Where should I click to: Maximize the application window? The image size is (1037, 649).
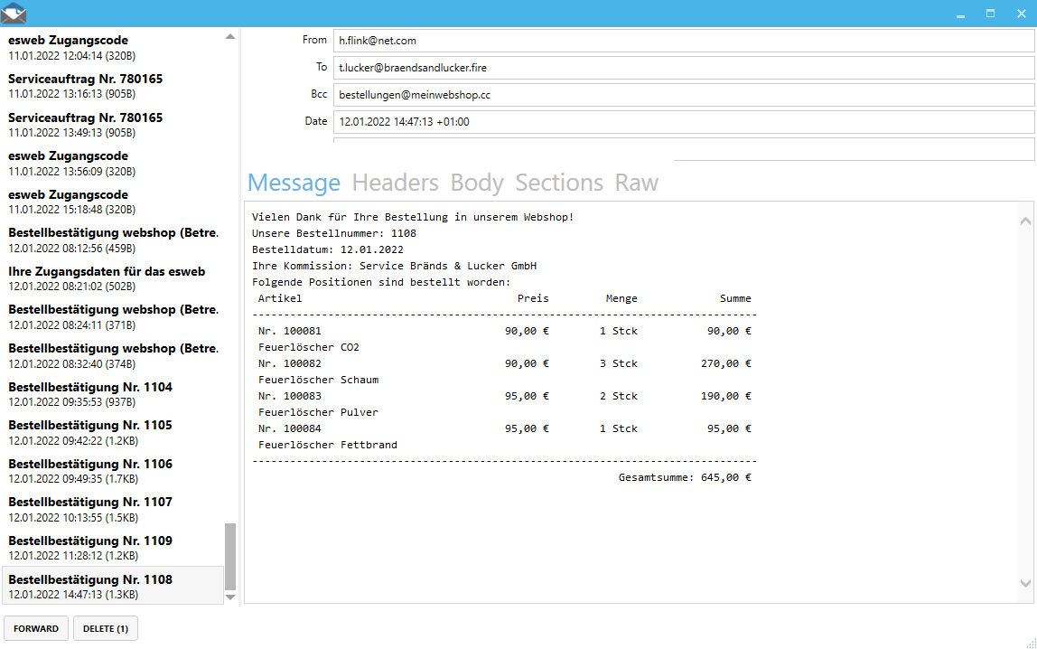pyautogui.click(x=990, y=14)
